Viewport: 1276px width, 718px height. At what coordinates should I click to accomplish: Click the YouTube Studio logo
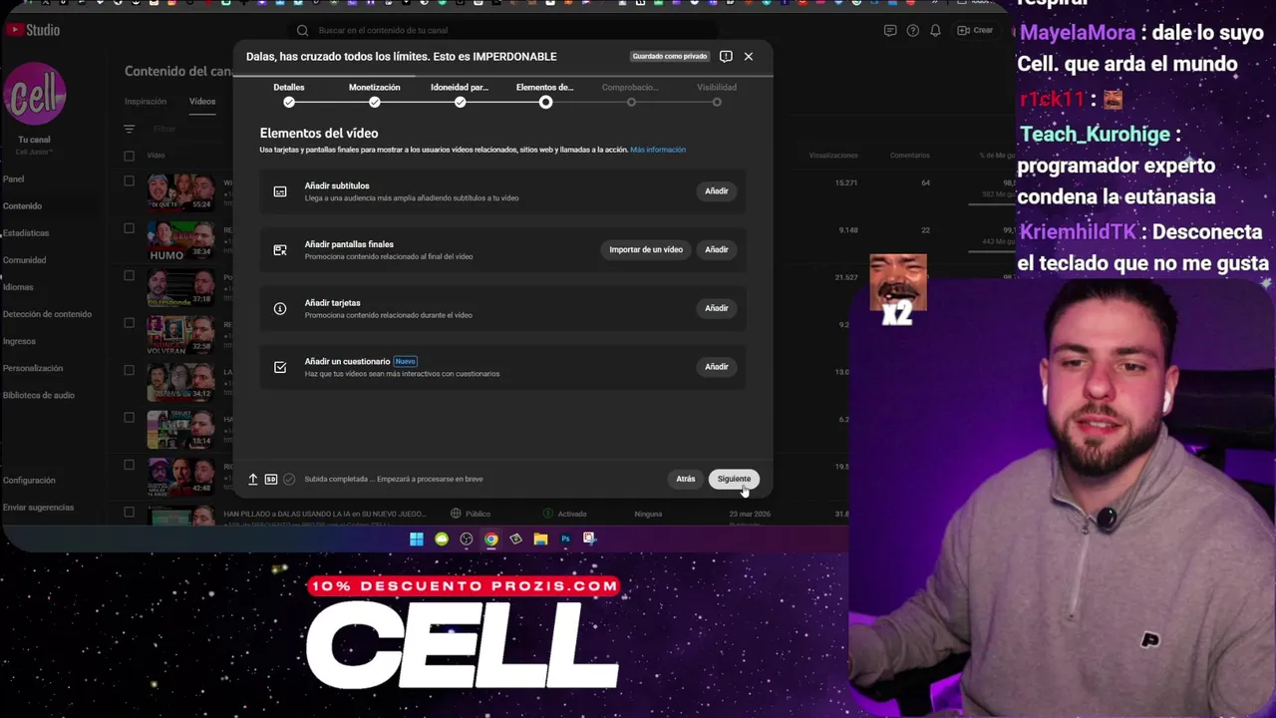(32, 30)
